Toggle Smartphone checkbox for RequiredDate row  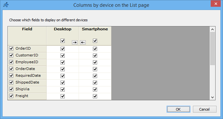(95, 76)
